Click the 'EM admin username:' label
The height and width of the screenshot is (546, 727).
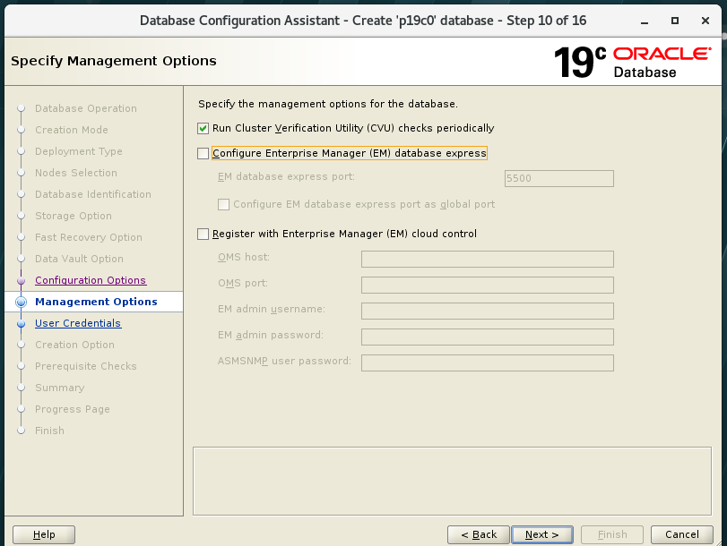(272, 309)
